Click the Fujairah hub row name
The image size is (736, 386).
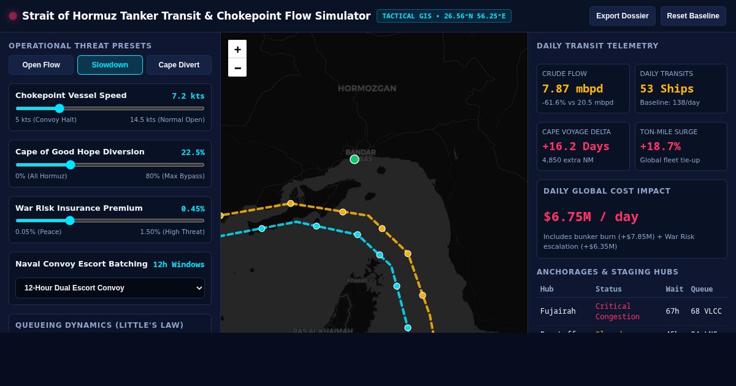click(558, 311)
